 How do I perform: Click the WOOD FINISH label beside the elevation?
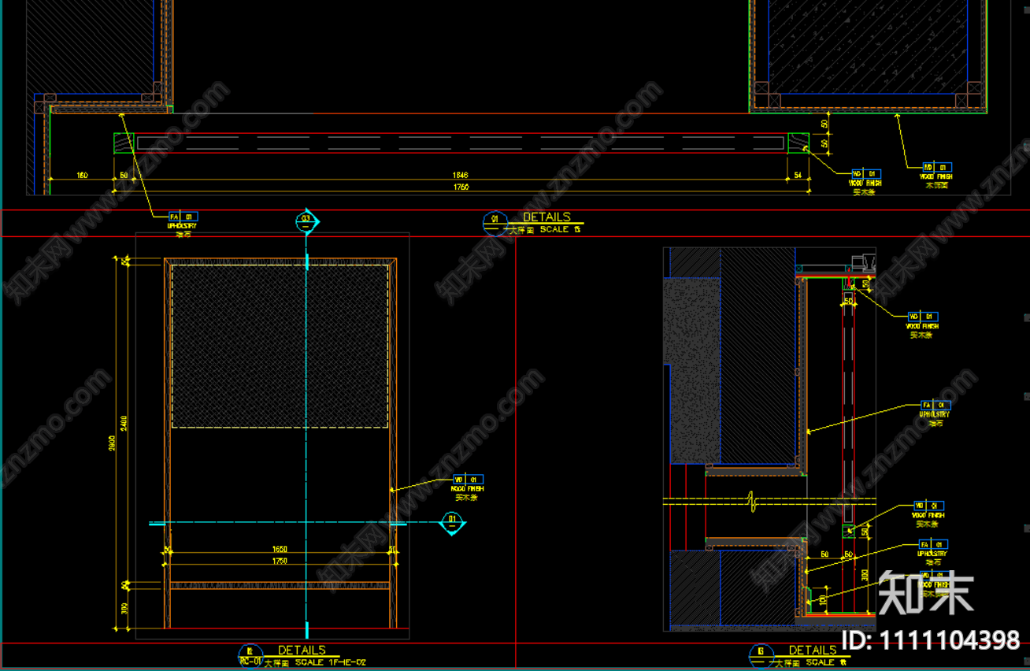469,488
